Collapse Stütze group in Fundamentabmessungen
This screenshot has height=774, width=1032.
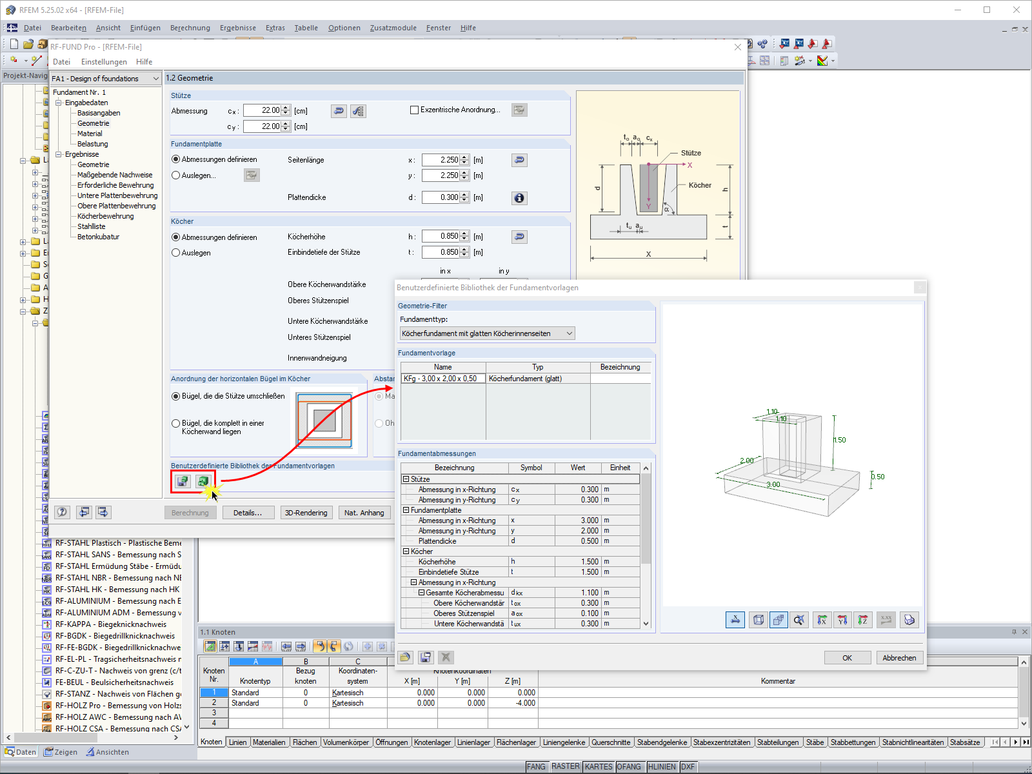pos(406,479)
